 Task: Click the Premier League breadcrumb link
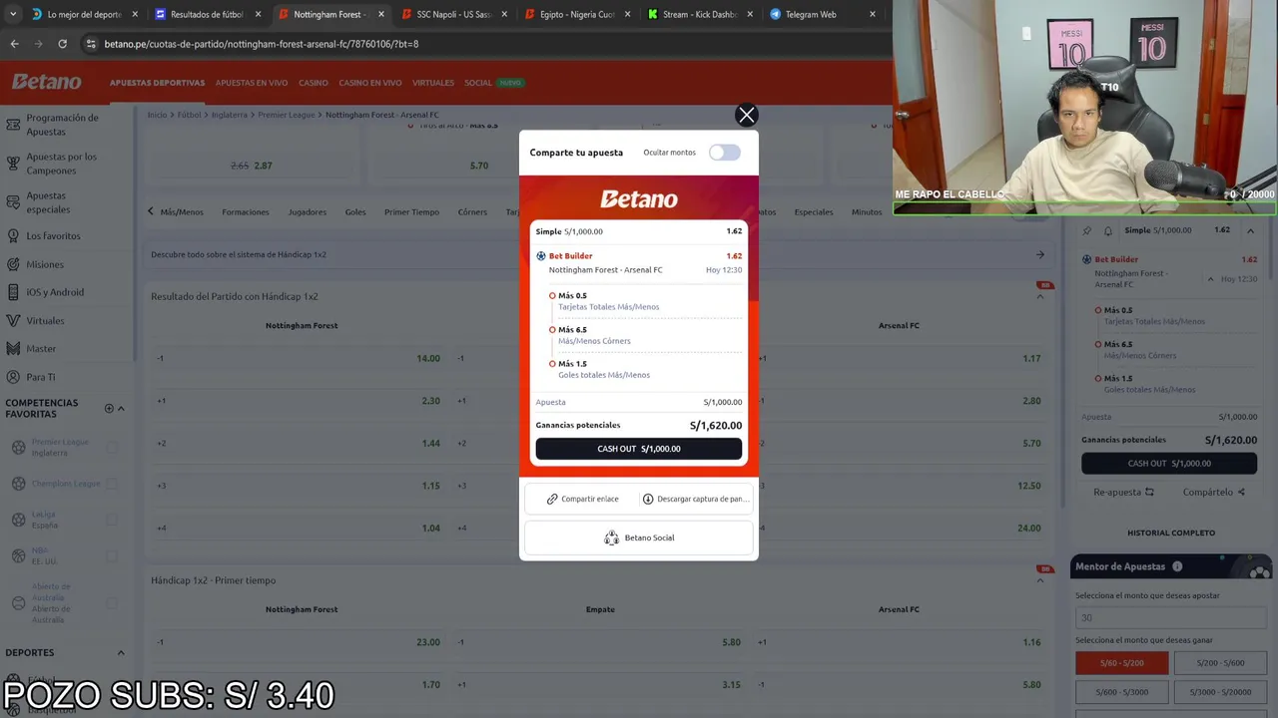(x=287, y=115)
